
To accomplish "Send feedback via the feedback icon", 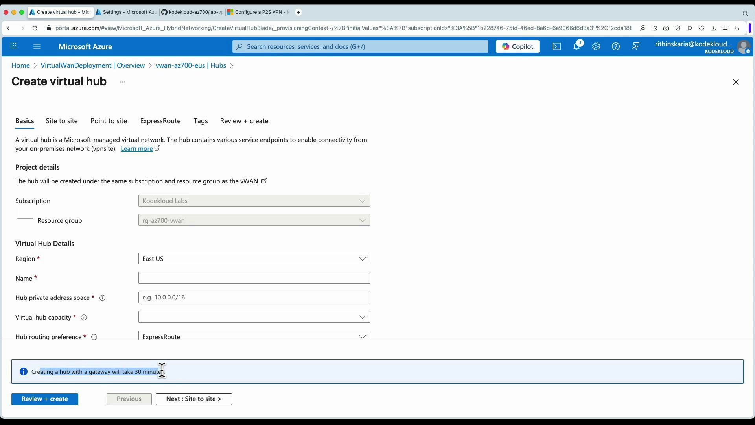I will 635,46.
